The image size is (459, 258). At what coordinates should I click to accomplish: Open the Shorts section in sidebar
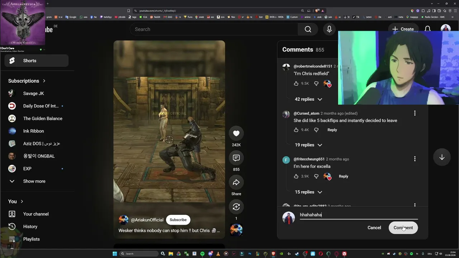[36, 61]
